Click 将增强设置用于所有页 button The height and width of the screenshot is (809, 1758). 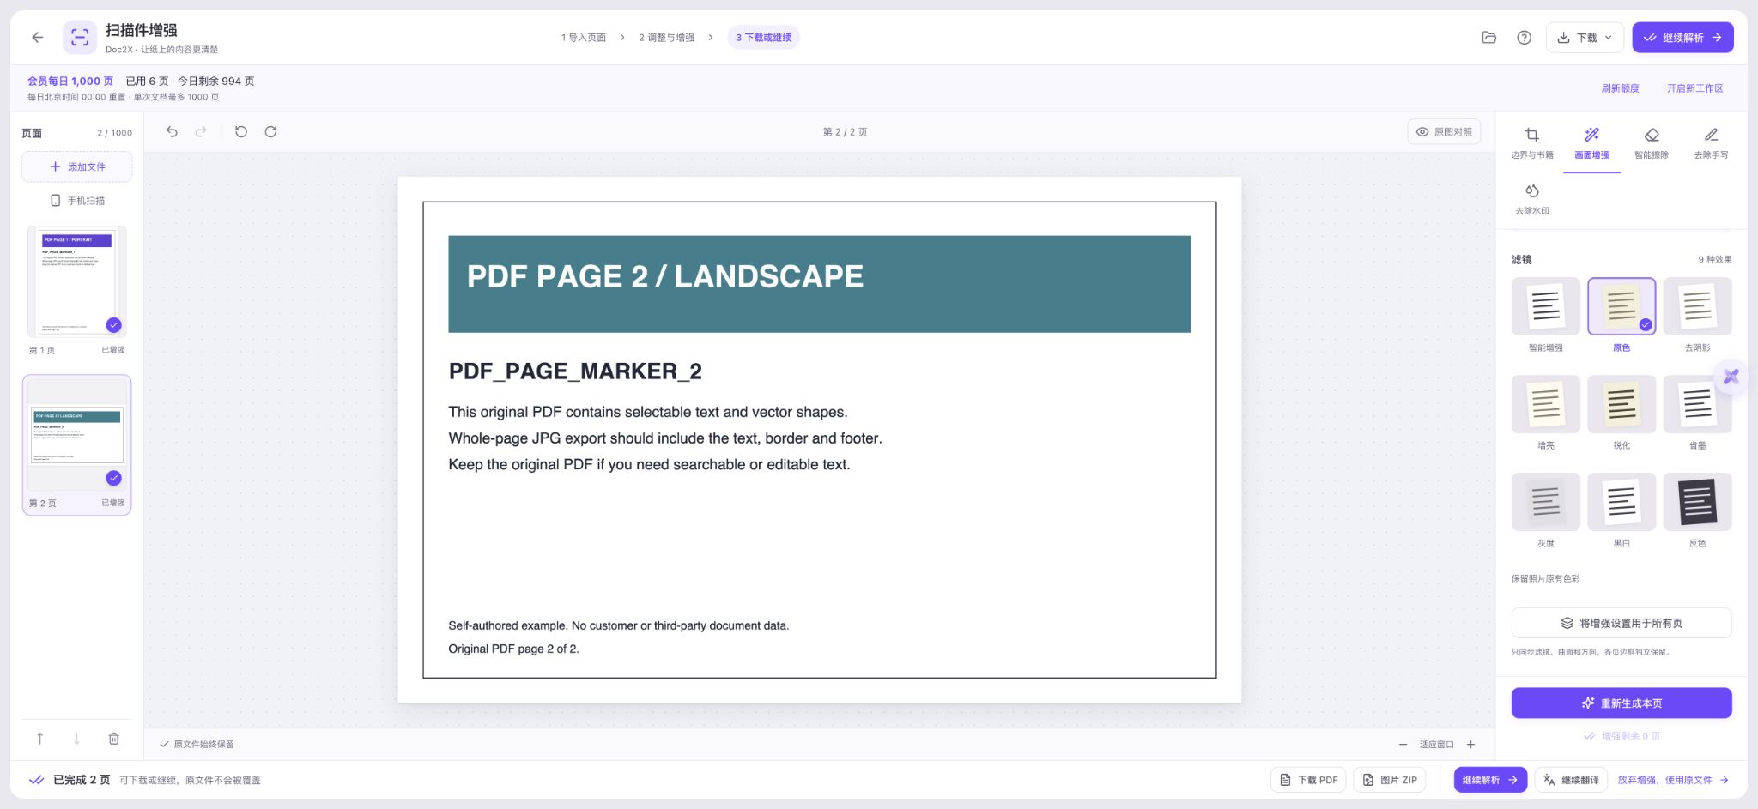pos(1621,623)
